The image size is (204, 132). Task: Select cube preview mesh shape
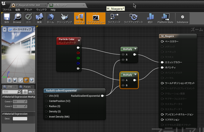pos(26,80)
